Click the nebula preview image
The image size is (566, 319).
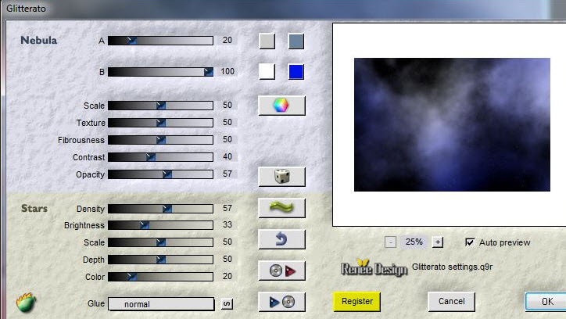coord(452,124)
